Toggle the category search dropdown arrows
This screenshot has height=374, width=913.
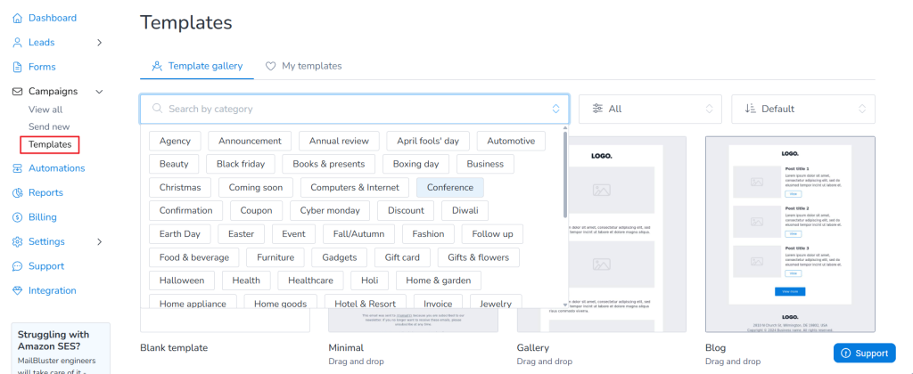coord(555,109)
